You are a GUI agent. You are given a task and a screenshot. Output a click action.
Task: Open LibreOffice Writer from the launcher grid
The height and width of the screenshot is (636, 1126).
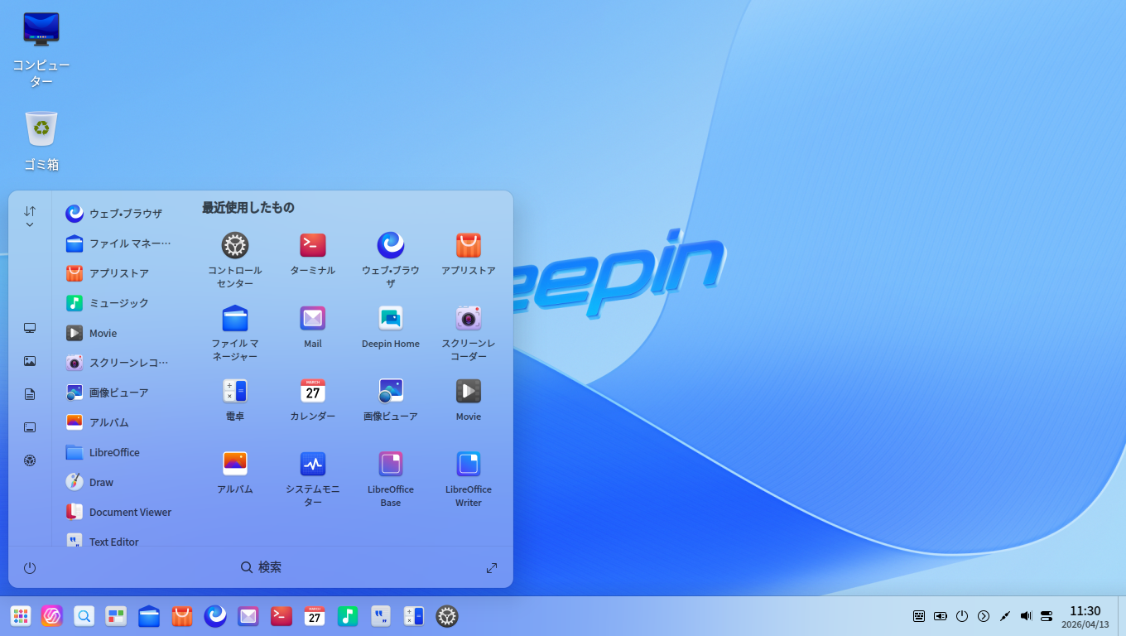click(468, 464)
